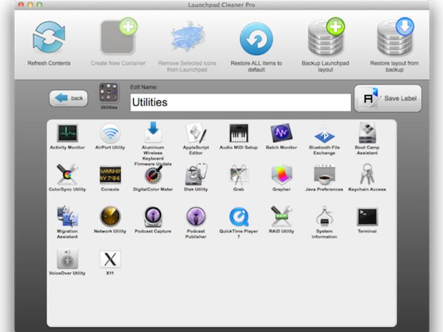This screenshot has height=332, width=443.
Task: Click the Edit Name field containing Utilities
Action: coord(240,102)
